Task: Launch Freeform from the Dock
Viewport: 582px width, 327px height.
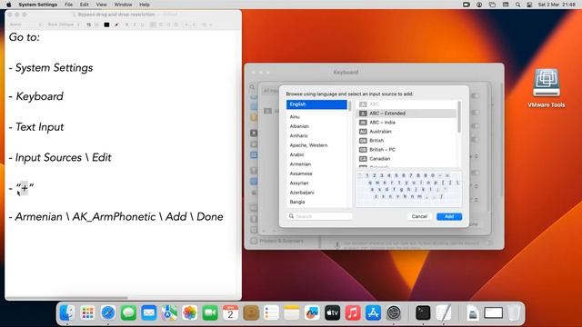Action: click(x=312, y=312)
